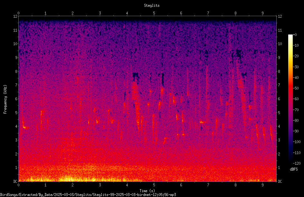
Task: Select the 9 second mark on top axis
Action: pos(262,13)
